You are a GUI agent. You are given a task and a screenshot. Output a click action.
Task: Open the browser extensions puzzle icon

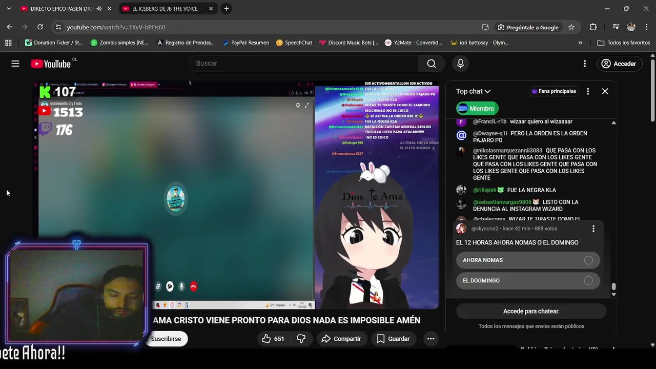593,27
